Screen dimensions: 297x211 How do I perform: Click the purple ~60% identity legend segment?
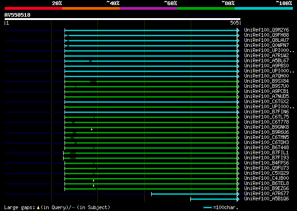click(148, 8)
